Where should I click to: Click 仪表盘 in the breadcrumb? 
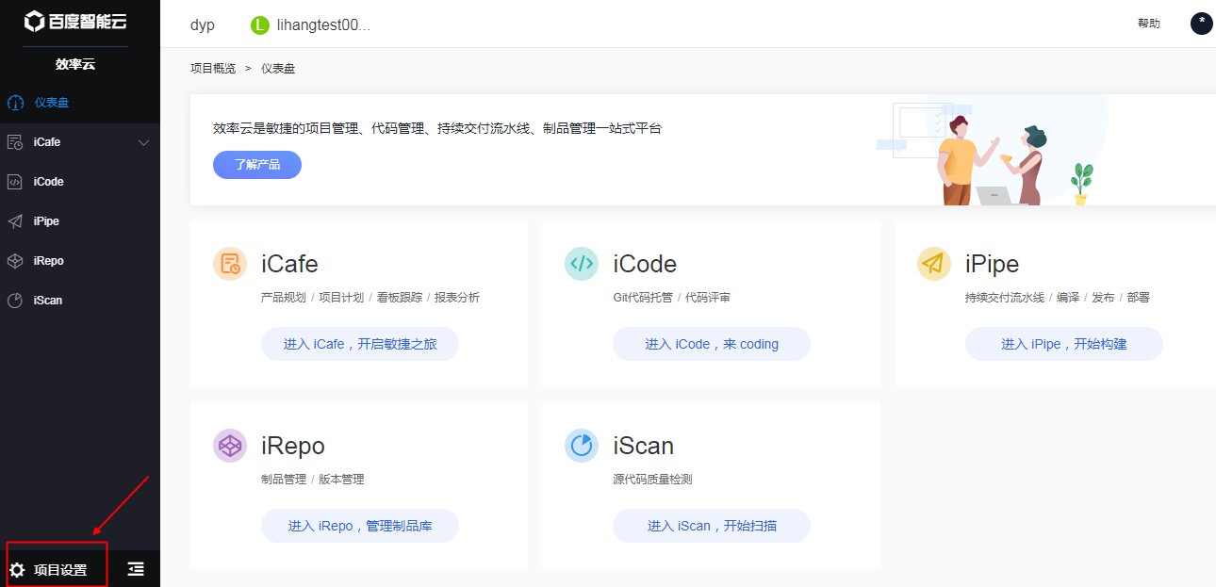coord(278,69)
